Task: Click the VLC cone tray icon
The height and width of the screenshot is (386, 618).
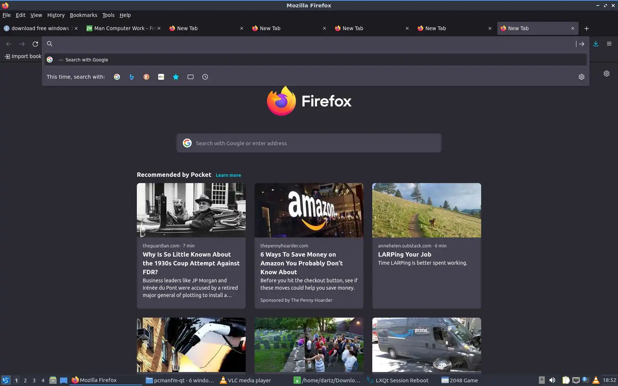Action: 596,380
